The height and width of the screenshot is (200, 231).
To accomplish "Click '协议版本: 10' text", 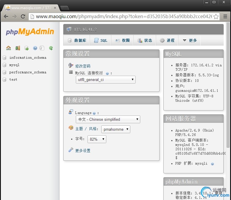I will (187, 81).
